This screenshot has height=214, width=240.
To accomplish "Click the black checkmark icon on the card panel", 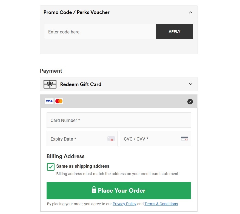I will click(190, 101).
